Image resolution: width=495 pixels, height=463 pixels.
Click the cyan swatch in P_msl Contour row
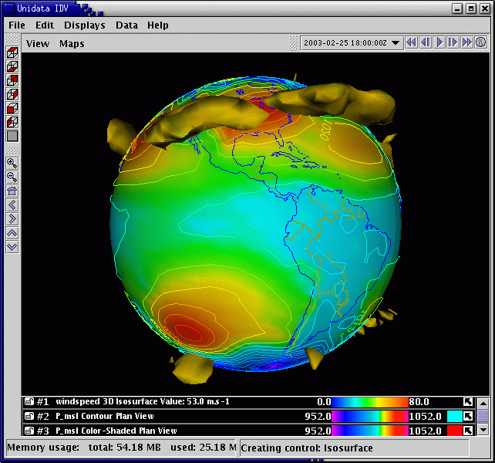(x=453, y=416)
